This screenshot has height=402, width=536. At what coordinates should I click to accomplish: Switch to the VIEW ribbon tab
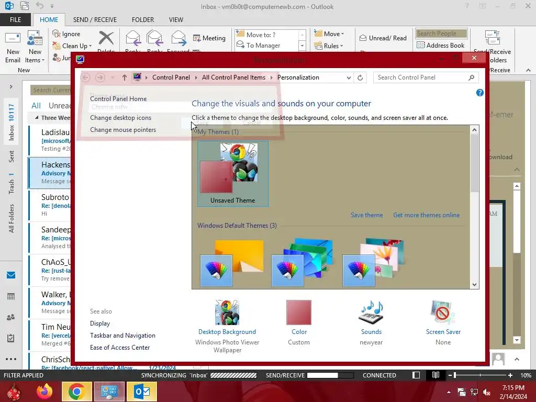[176, 20]
